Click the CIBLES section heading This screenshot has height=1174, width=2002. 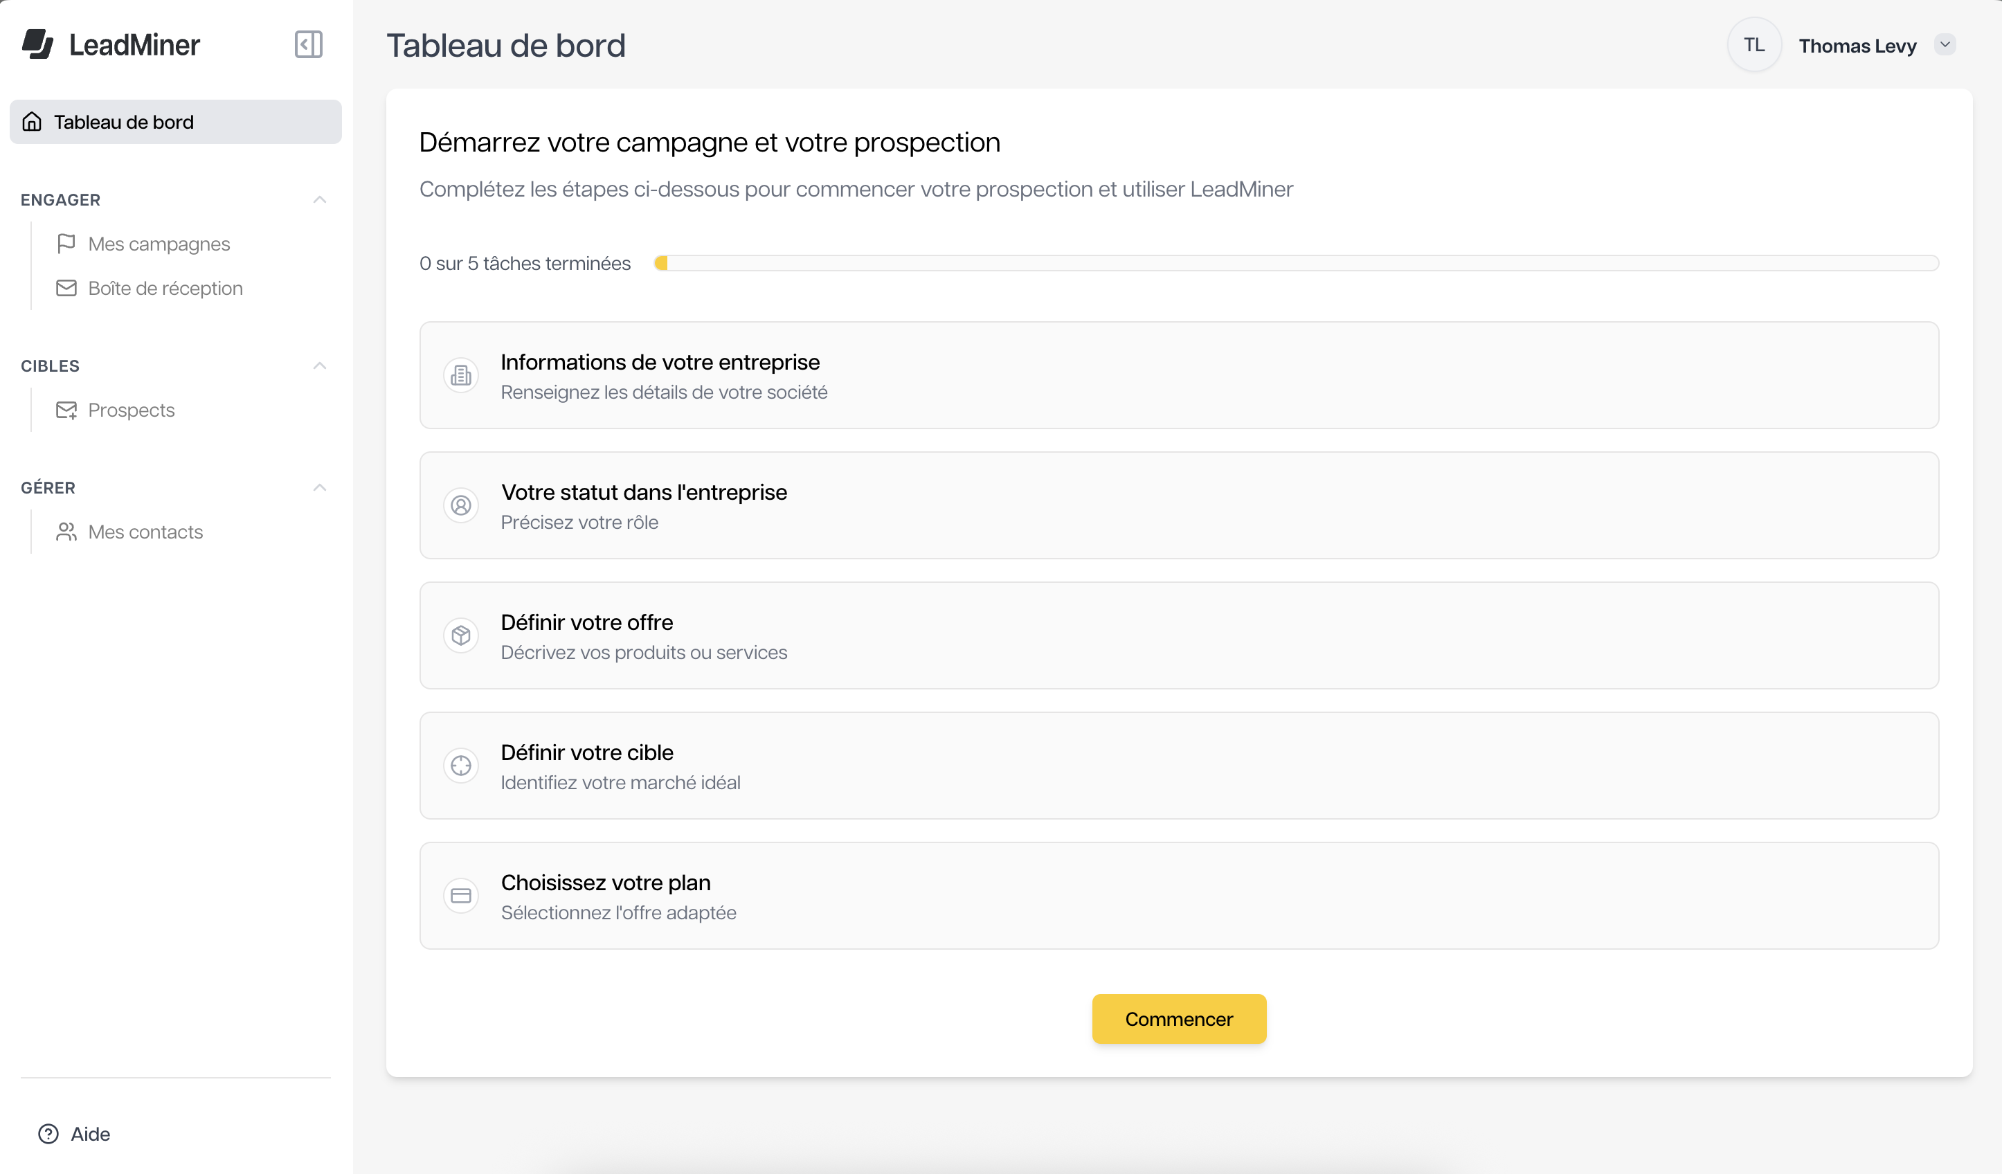tap(50, 366)
